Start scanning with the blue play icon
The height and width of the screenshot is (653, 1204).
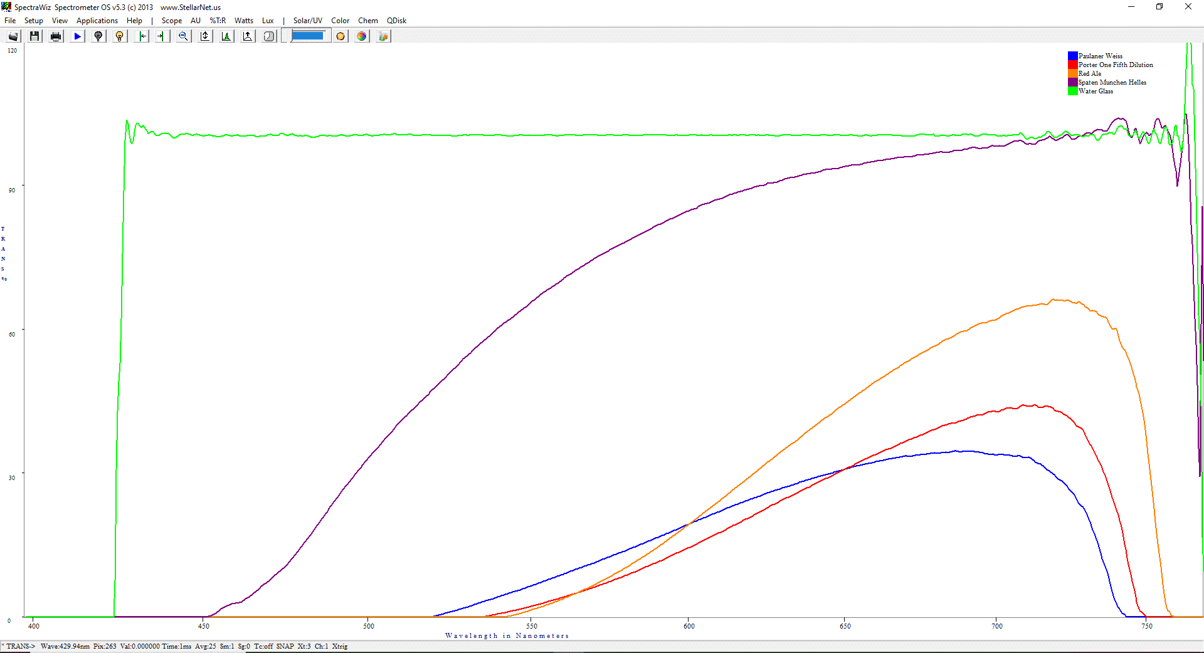click(77, 36)
